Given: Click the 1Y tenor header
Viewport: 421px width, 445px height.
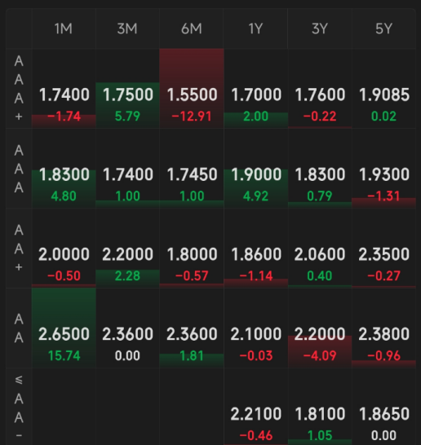Looking at the screenshot, I should (x=255, y=29).
